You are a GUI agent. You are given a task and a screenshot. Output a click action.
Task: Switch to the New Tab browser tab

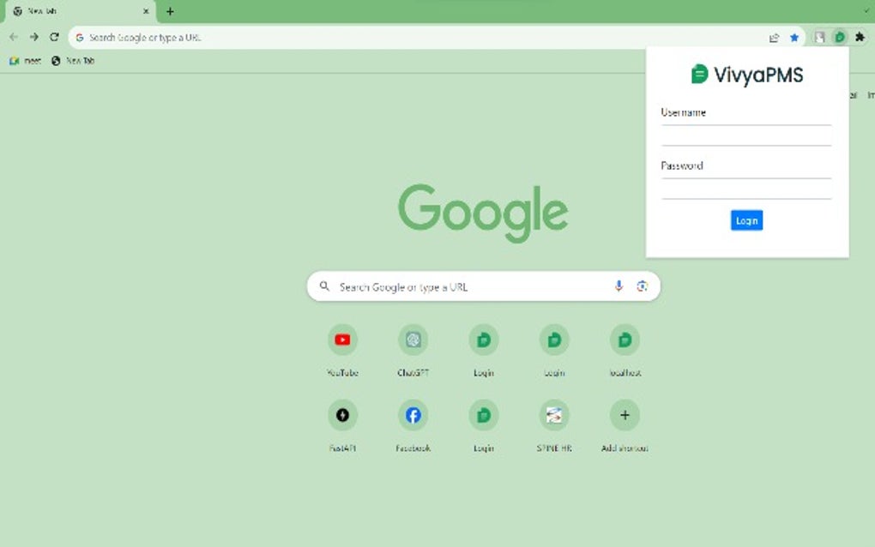pos(77,11)
